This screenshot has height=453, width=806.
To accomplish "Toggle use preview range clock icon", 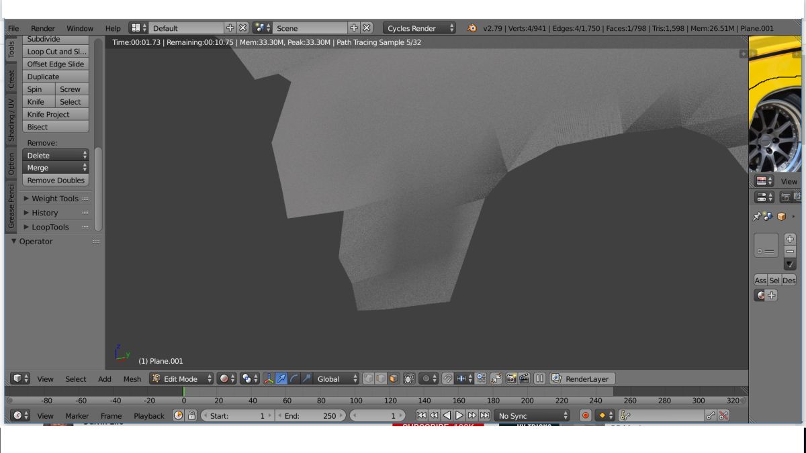I will pos(178,415).
